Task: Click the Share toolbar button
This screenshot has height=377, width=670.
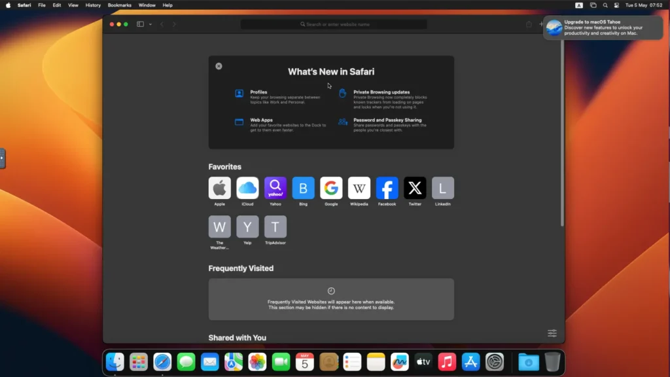Action: click(x=529, y=24)
